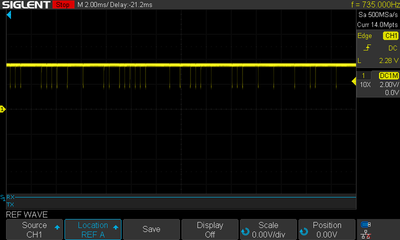Click the red Stop status indicator
This screenshot has width=400, height=240.
[x=63, y=4]
